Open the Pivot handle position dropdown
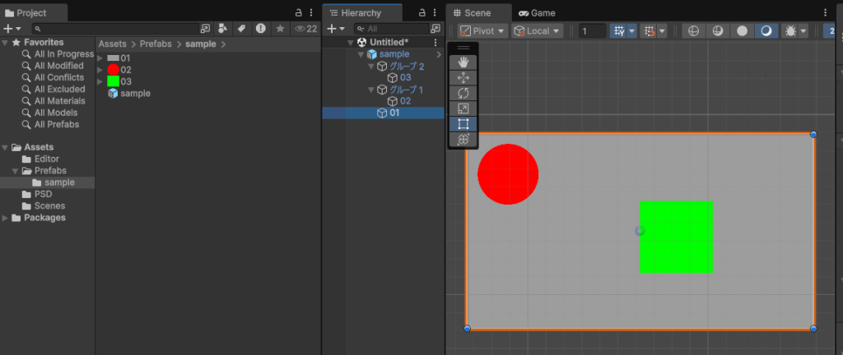 (483, 31)
